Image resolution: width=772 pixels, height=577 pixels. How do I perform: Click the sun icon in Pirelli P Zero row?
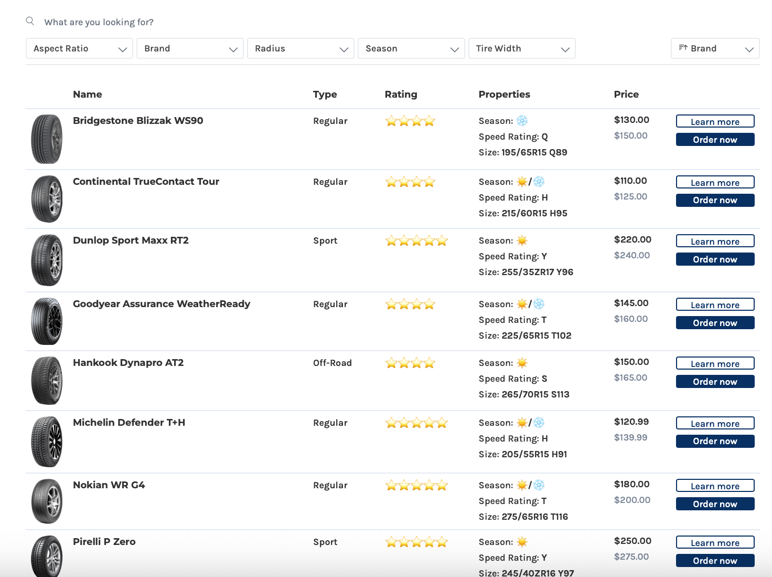(522, 542)
